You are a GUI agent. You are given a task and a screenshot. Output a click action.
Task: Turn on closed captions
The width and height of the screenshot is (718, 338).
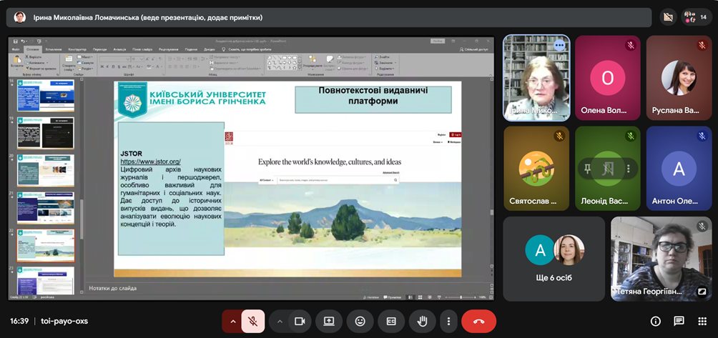click(391, 322)
